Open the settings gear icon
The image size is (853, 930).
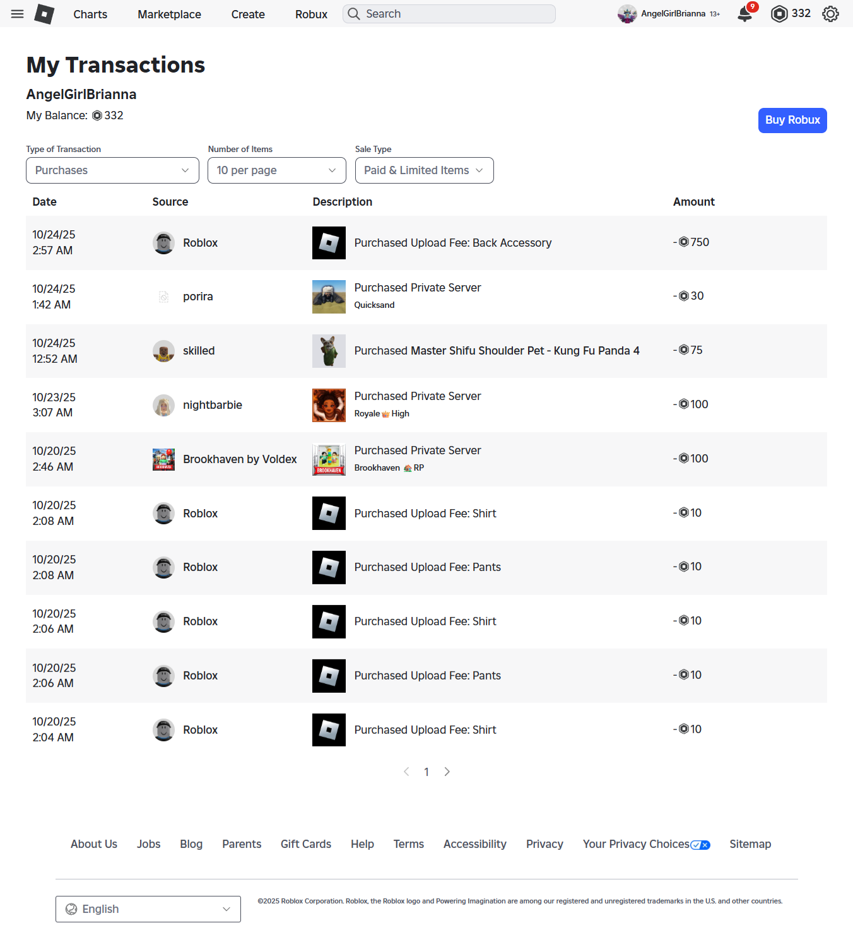pos(830,14)
